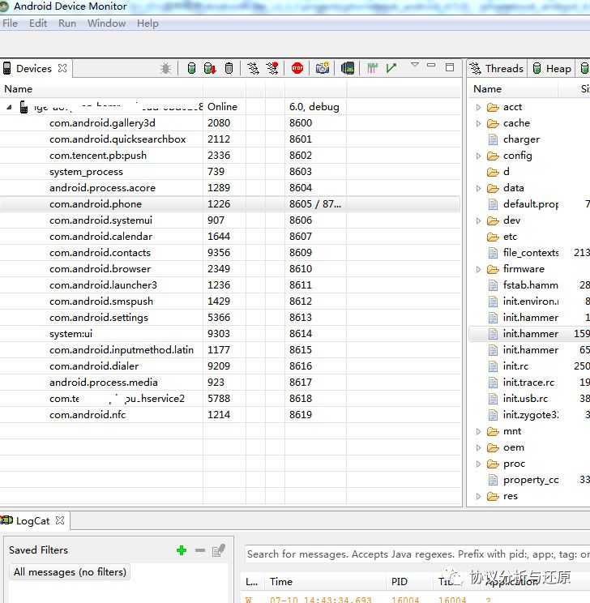Switch to the Heap tab
Screen dimensions: 590x603
coord(552,68)
